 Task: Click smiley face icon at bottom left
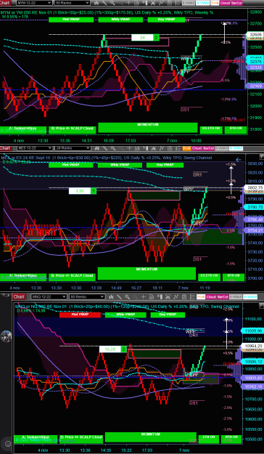pyautogui.click(x=8, y=443)
